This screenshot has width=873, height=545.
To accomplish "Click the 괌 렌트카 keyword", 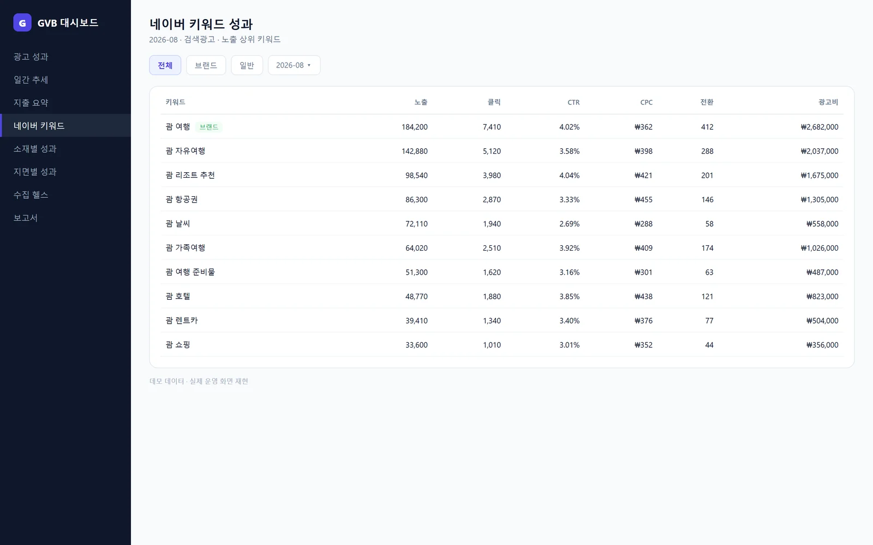I will click(x=182, y=320).
